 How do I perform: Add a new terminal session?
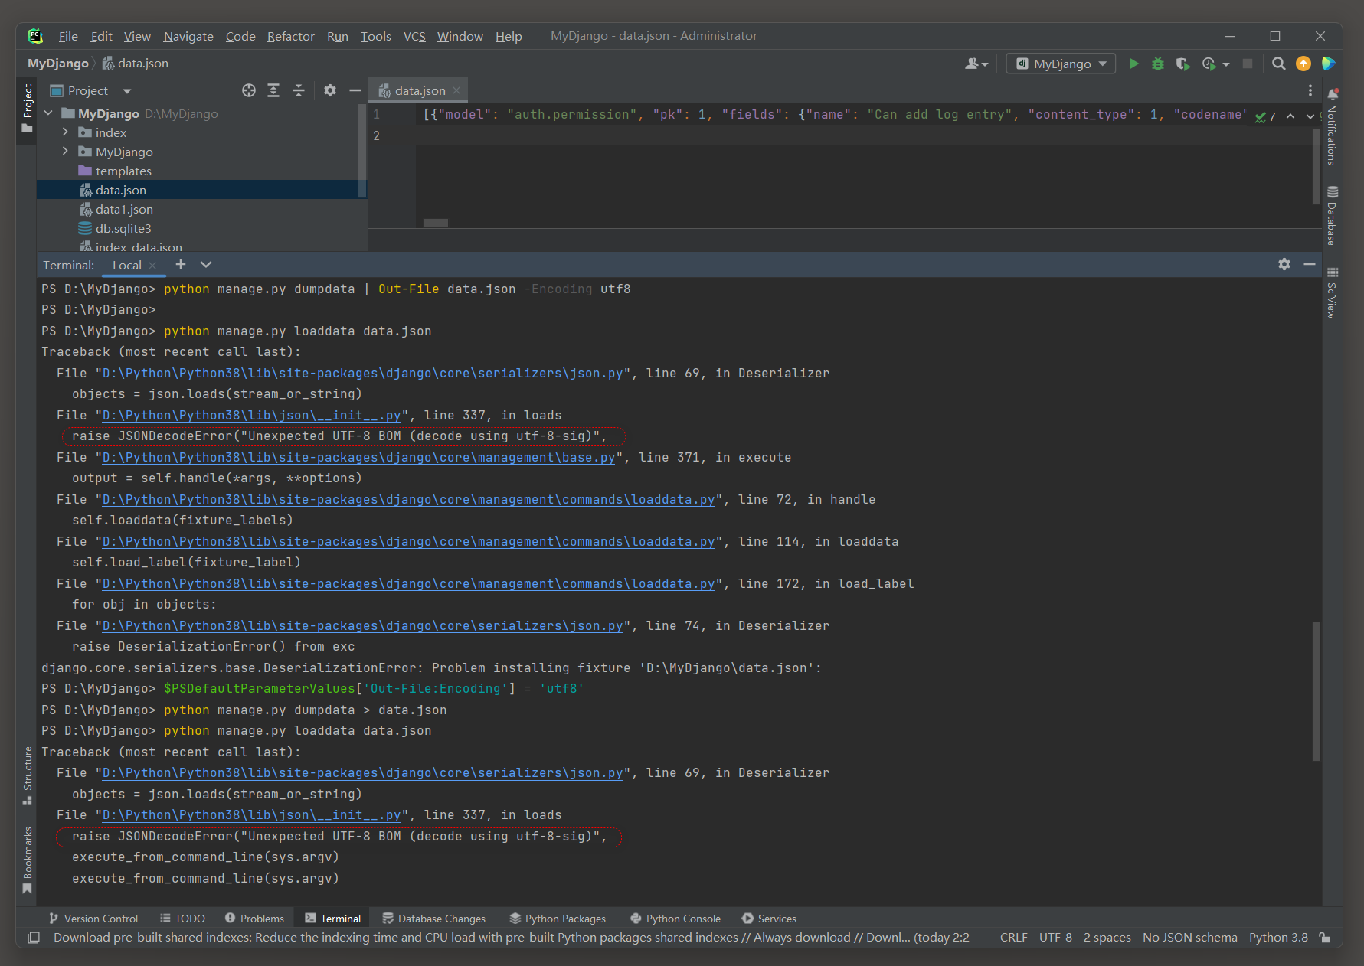tap(181, 264)
